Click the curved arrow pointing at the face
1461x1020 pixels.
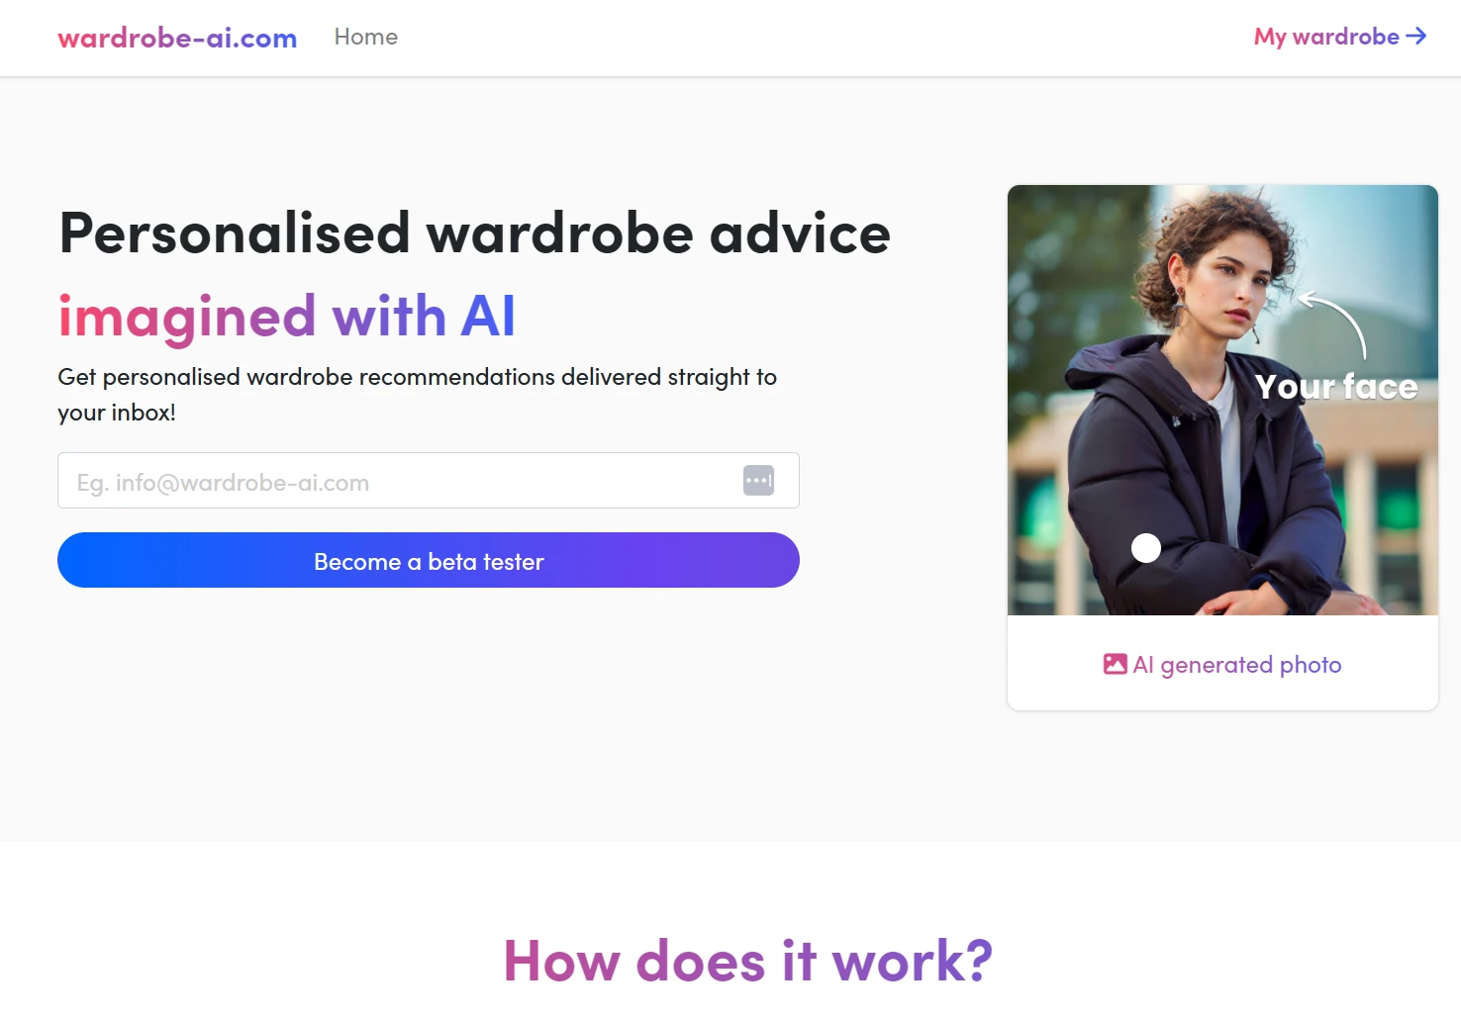click(1332, 324)
